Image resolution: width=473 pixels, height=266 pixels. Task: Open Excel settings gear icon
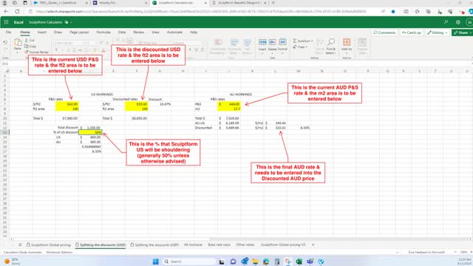(458, 22)
